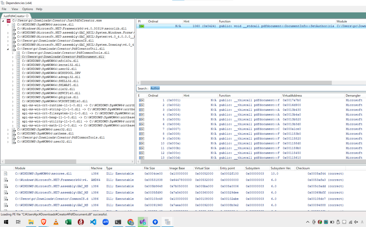This screenshot has height=227, width=366.
Task: Sort module list by Machine header
Action: pyautogui.click(x=97, y=168)
